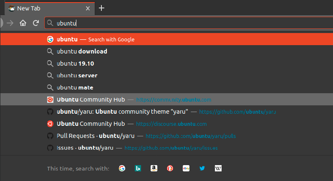Search this time with Wikipedia icon
This screenshot has height=181, width=333.
(x=218, y=168)
